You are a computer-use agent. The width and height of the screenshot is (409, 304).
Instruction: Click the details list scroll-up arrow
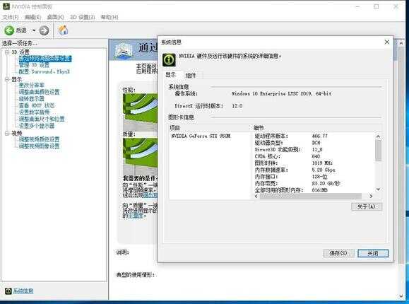tap(378, 136)
